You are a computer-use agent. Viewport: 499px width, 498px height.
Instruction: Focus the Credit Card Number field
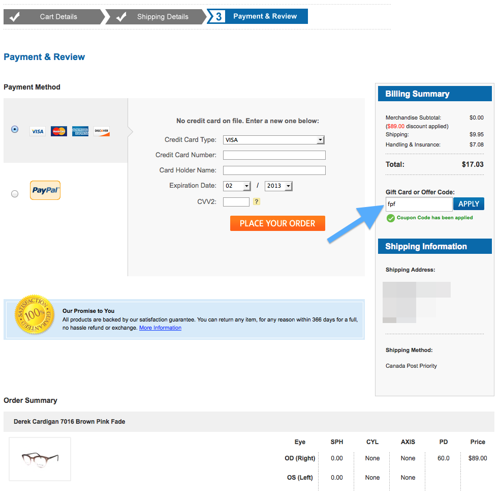[274, 155]
